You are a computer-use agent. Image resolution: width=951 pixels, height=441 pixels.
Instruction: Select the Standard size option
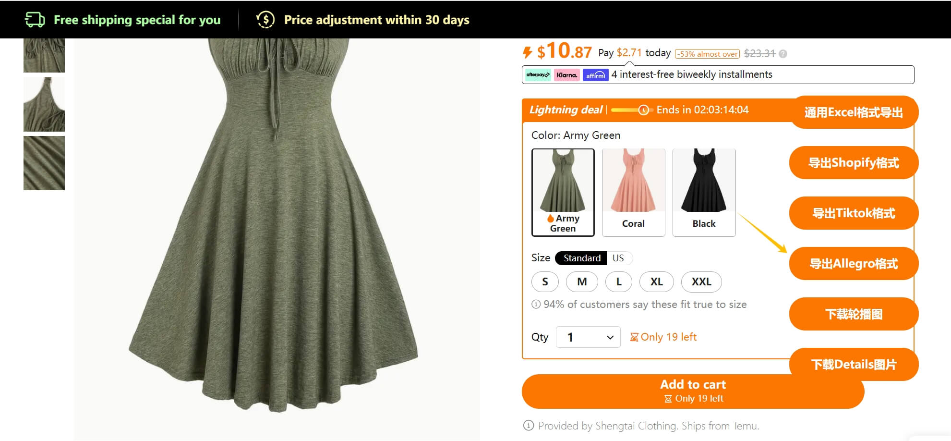pyautogui.click(x=581, y=258)
